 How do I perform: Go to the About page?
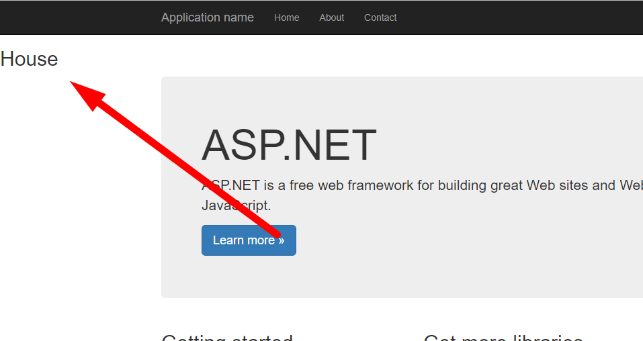pos(331,17)
